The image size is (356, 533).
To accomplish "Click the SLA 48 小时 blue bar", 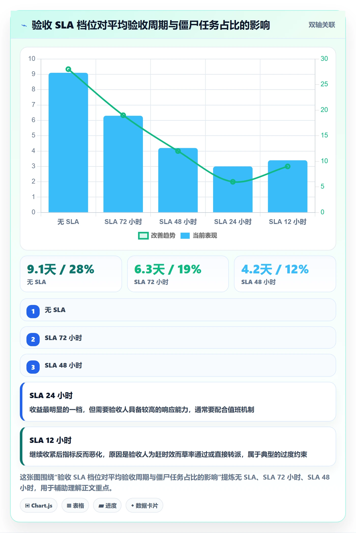I will coord(178,180).
